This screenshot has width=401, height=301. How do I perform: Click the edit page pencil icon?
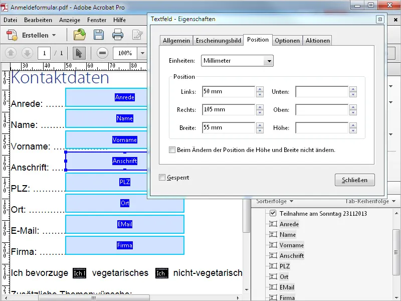click(x=137, y=35)
